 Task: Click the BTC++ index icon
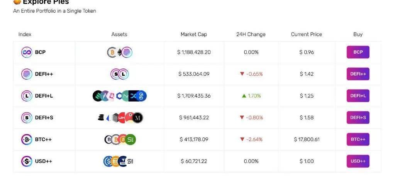click(x=27, y=139)
